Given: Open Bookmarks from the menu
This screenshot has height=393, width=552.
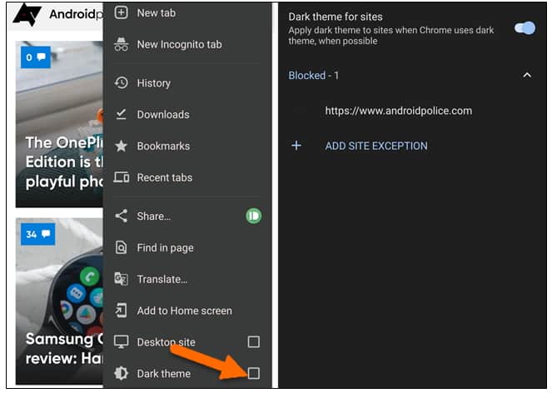Looking at the screenshot, I should click(187, 146).
